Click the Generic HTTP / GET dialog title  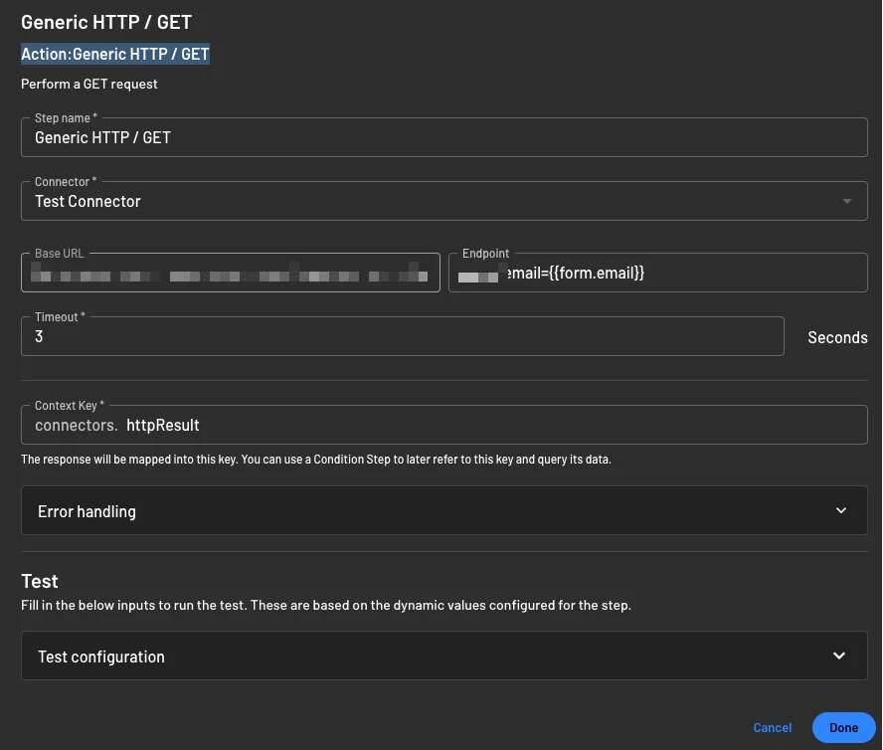click(x=106, y=21)
